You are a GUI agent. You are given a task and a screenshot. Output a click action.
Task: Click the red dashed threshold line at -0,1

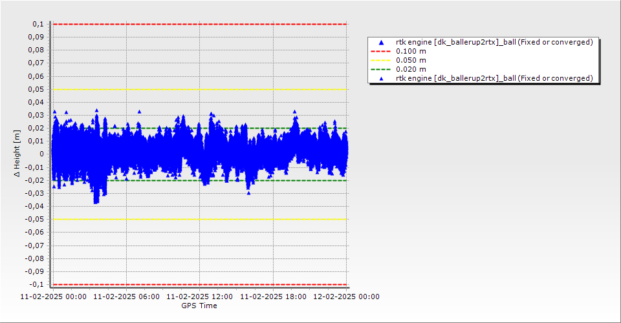tap(200, 284)
